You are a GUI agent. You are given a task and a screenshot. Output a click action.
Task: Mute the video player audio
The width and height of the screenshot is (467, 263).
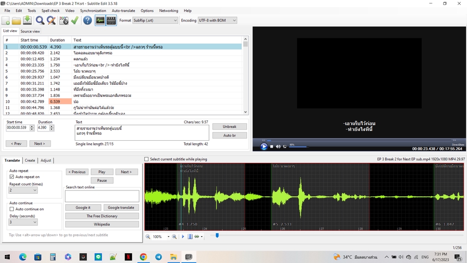pyautogui.click(x=278, y=147)
